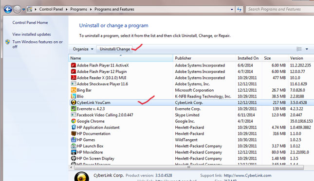
Task: Select Google Chrome name text
Action: coord(91,121)
